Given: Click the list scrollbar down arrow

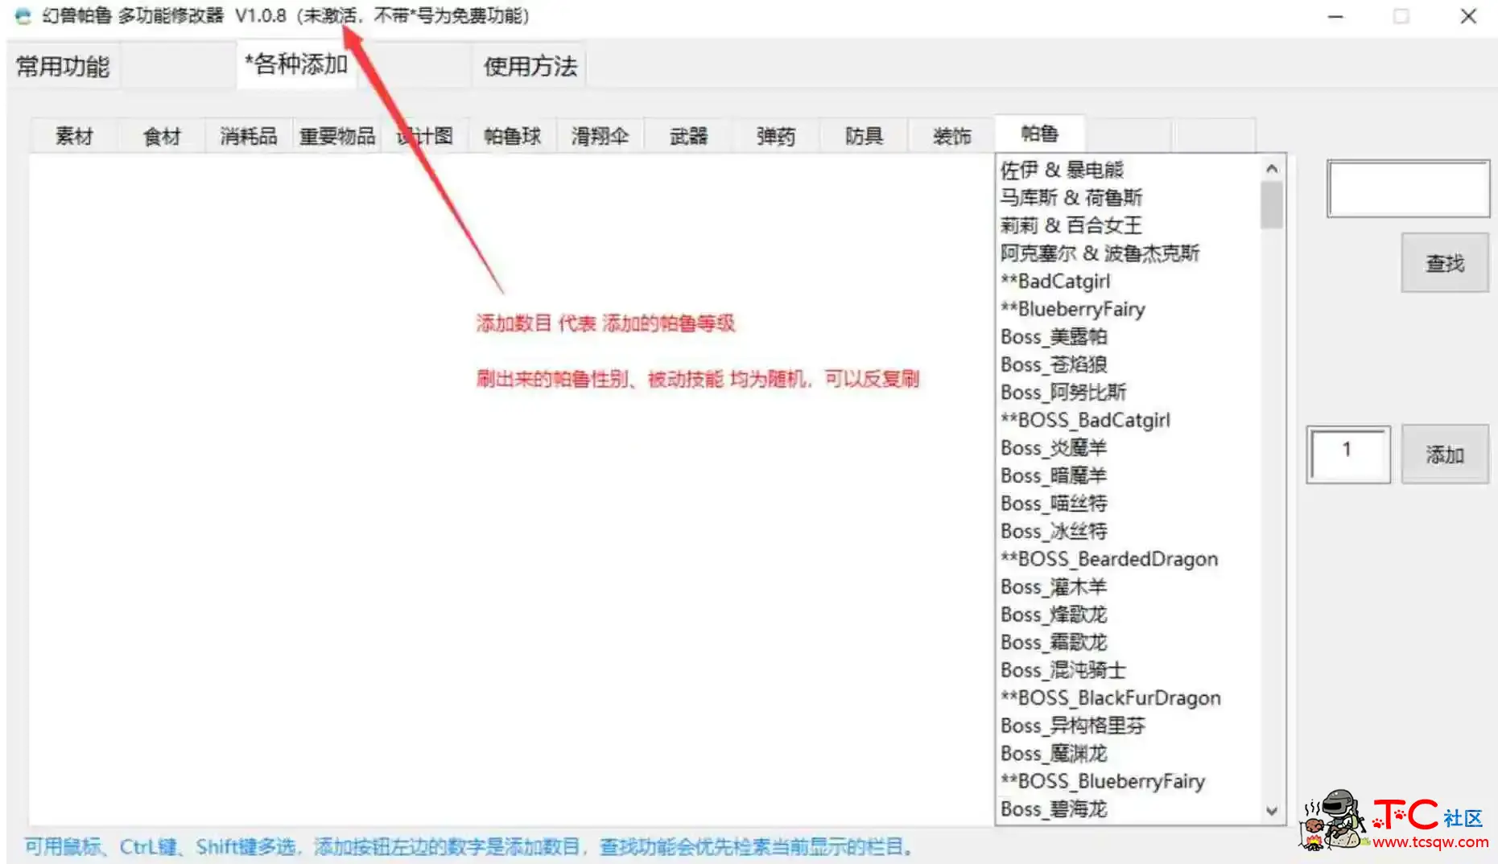Looking at the screenshot, I should click(x=1272, y=810).
